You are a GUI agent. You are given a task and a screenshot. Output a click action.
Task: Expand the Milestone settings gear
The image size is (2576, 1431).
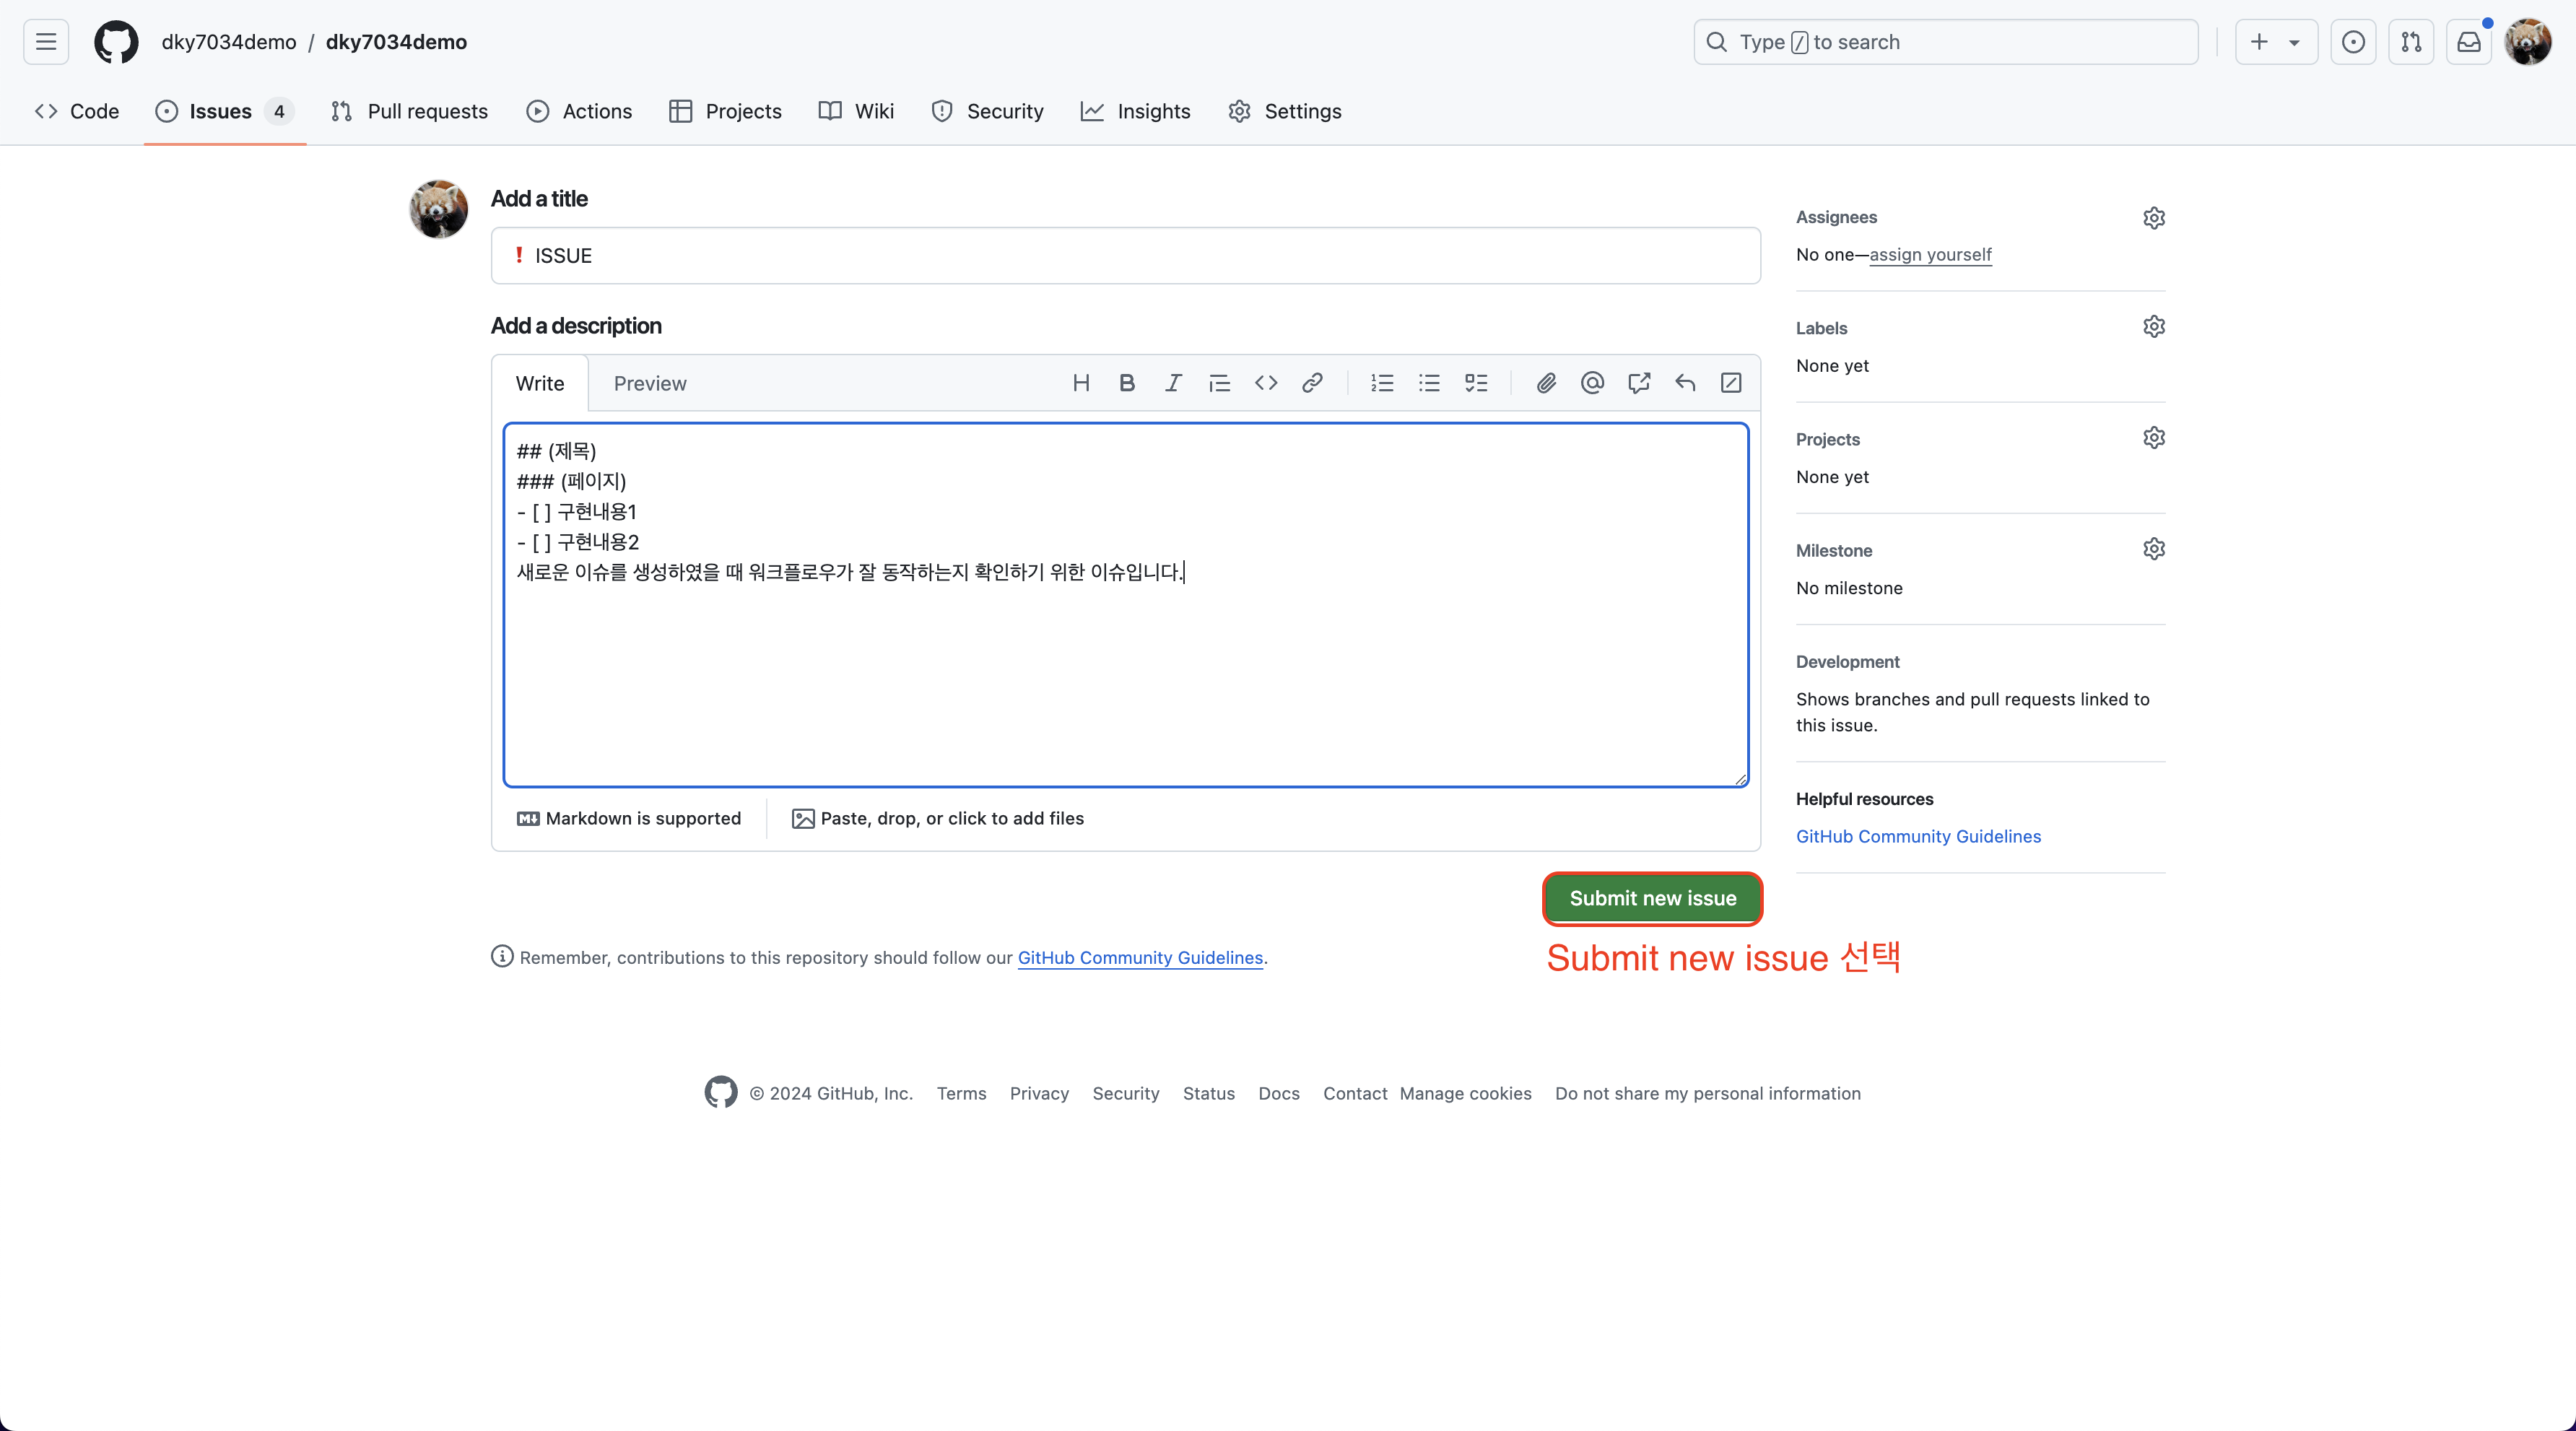(x=2153, y=549)
